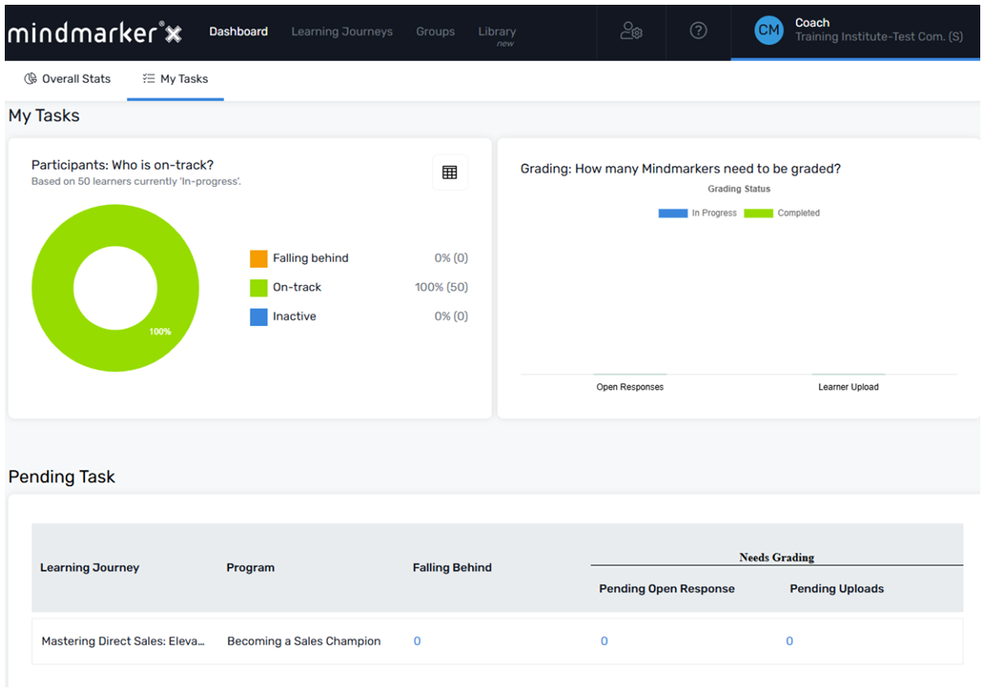Click the Inactive blue swatch
Image resolution: width=985 pixels, height=692 pixels.
(258, 316)
